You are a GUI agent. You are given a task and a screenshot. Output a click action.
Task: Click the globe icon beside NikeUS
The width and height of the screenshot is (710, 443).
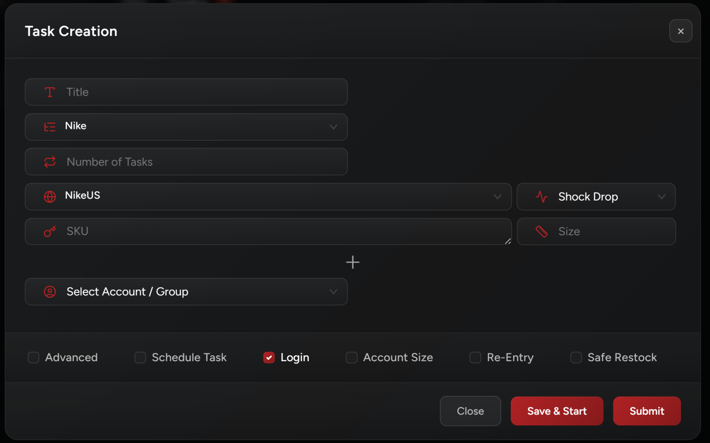point(50,196)
